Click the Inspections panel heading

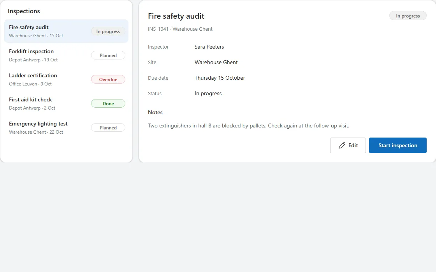click(24, 11)
